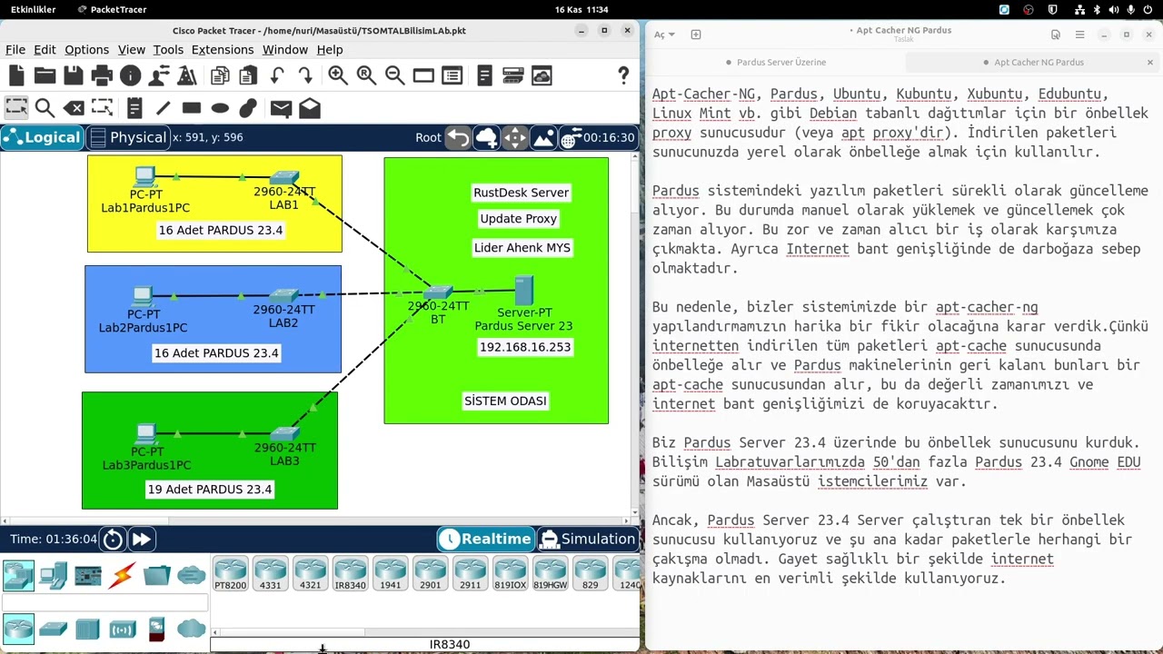Select the Draw Ellipse tool

coord(220,108)
